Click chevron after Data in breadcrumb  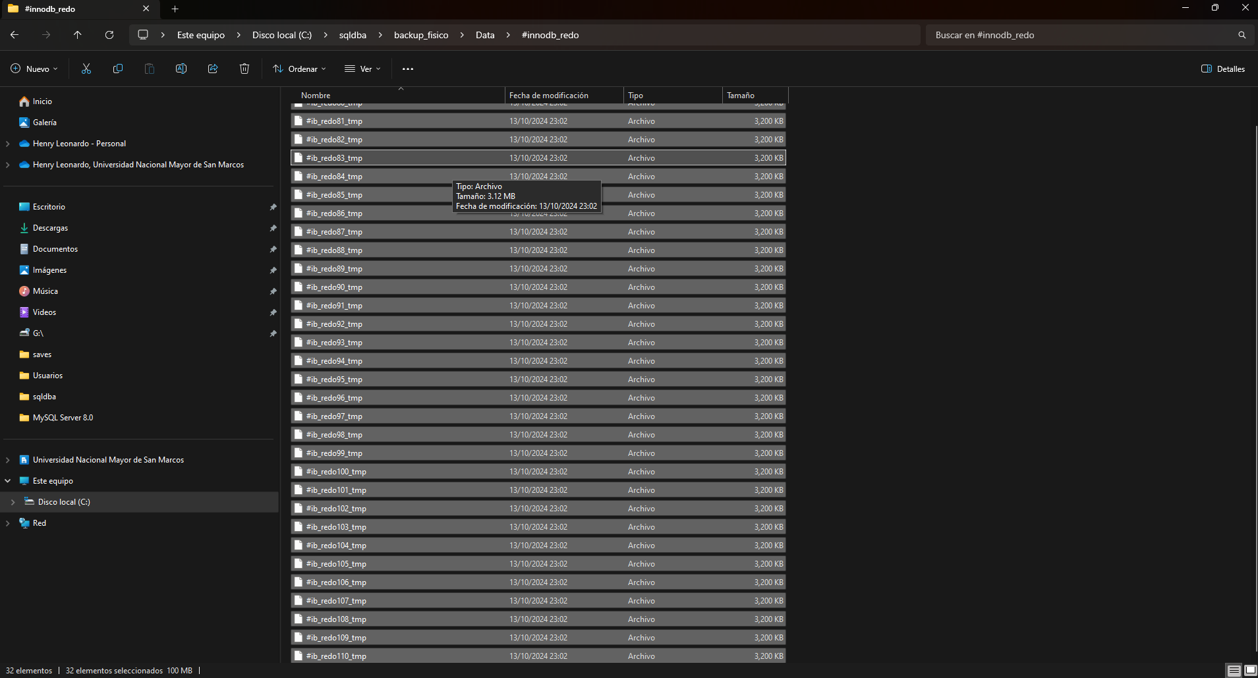[x=508, y=35]
